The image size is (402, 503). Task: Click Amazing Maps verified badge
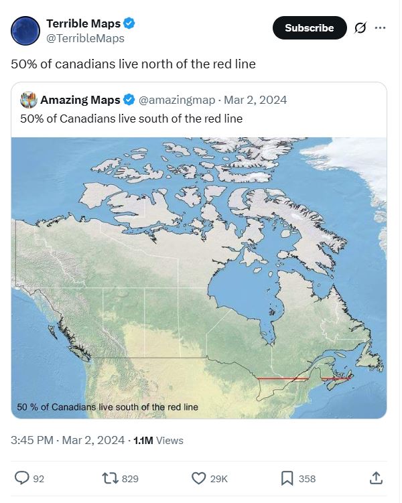pos(129,100)
